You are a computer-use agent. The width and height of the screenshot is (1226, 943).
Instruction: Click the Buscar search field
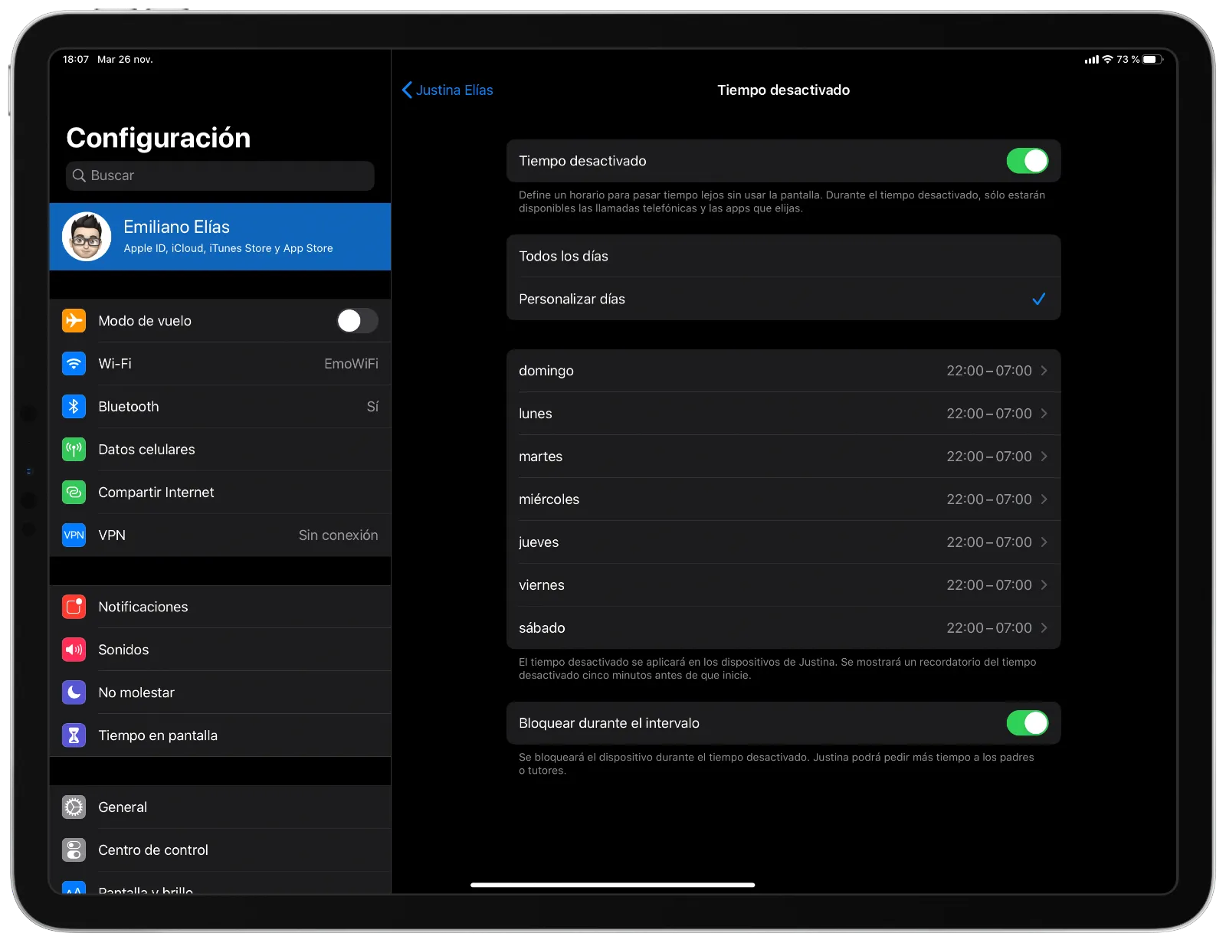(x=220, y=175)
